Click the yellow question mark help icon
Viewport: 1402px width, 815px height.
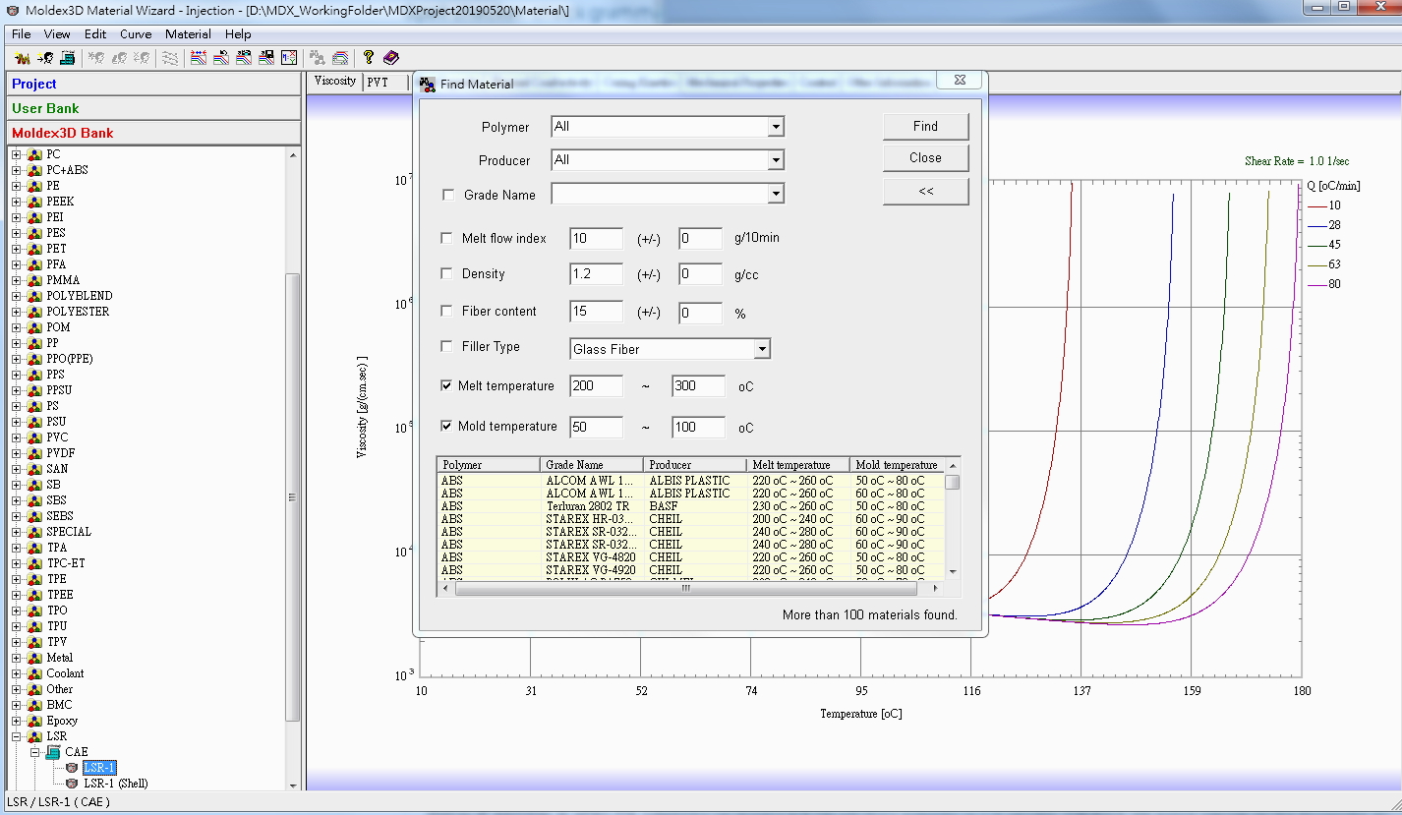pyautogui.click(x=369, y=58)
